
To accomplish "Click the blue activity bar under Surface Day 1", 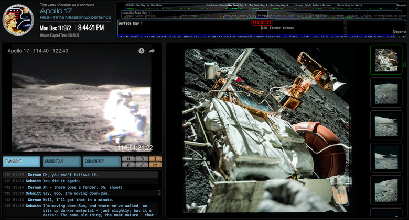I will coord(262,36).
